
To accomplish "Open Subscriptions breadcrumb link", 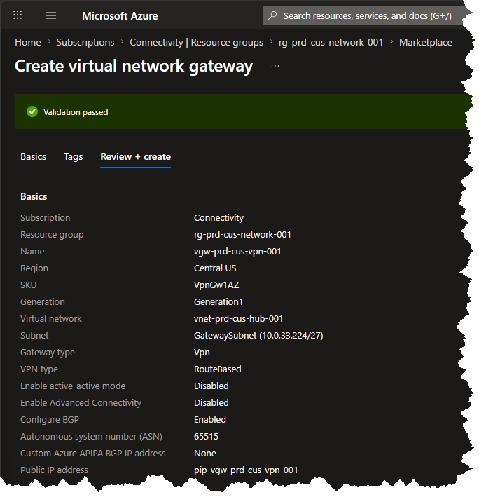I will [85, 42].
